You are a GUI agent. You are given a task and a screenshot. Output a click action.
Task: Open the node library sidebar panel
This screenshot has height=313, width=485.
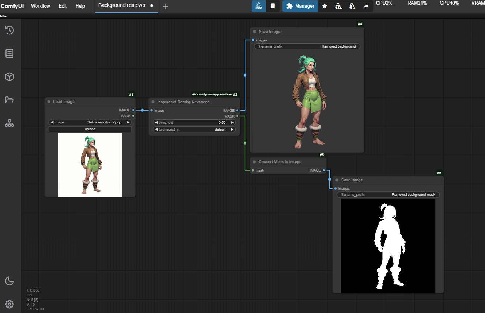(x=9, y=54)
